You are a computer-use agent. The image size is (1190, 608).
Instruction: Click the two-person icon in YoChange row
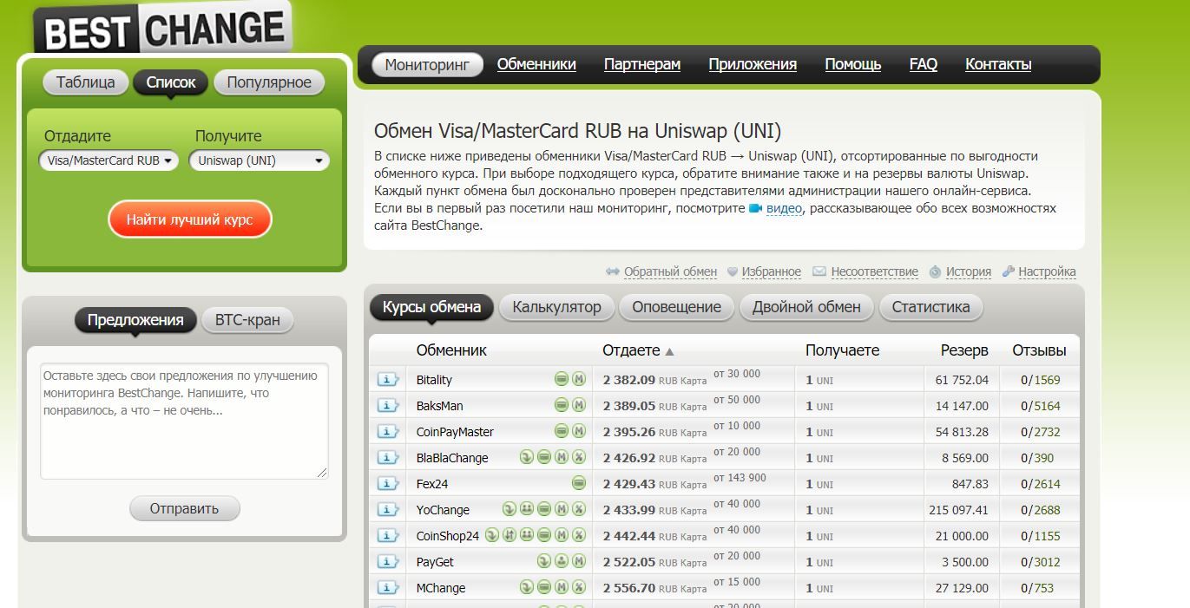click(x=527, y=509)
